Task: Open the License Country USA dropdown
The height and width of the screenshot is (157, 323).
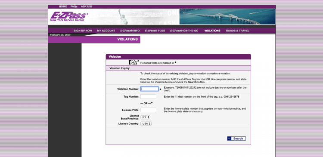Action: tap(146, 124)
